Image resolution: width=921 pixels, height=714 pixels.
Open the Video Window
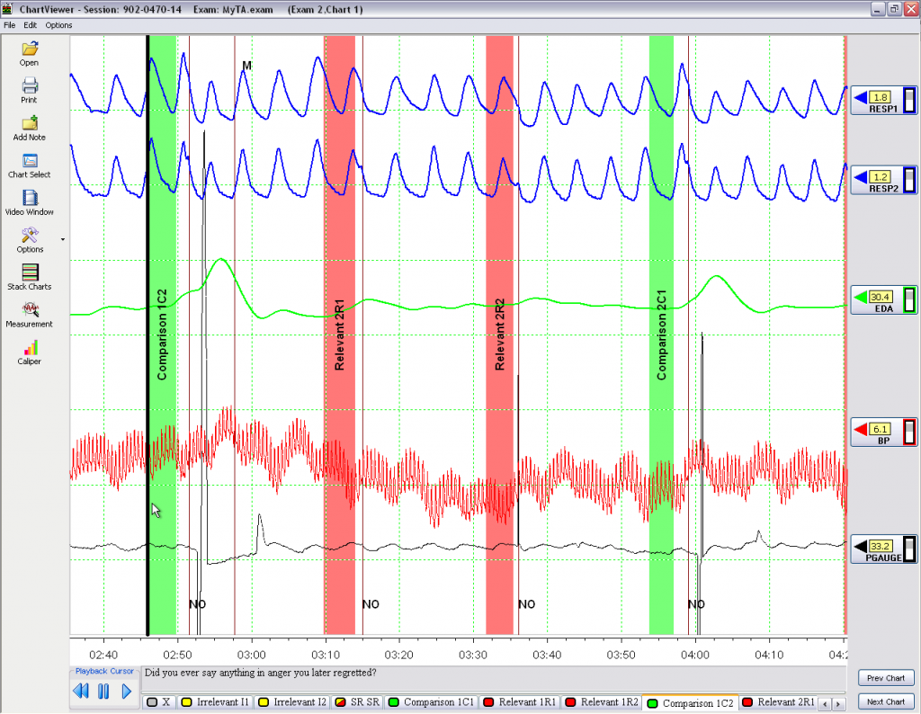[x=30, y=199]
